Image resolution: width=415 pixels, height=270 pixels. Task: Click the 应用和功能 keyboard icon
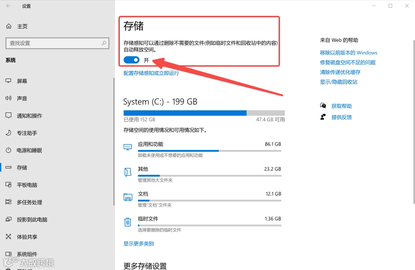click(x=128, y=147)
